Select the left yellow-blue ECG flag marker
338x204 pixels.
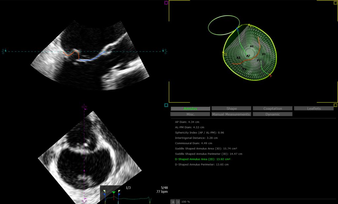pos(105,193)
